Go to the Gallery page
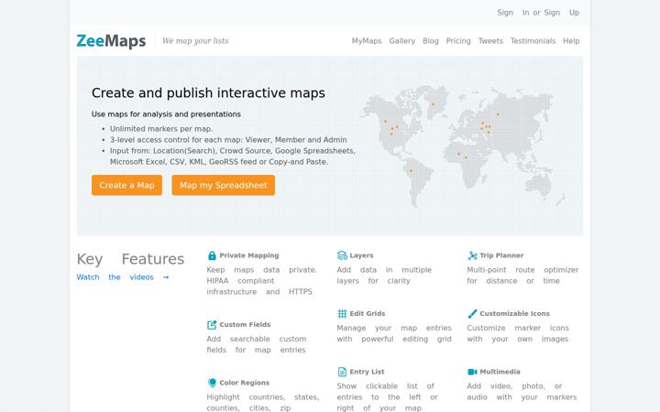The width and height of the screenshot is (660, 412). click(402, 41)
